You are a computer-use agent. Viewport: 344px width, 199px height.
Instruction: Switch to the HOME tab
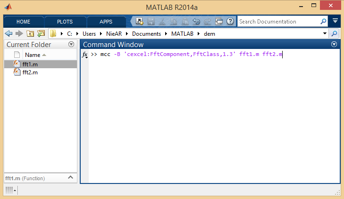pyautogui.click(x=24, y=22)
